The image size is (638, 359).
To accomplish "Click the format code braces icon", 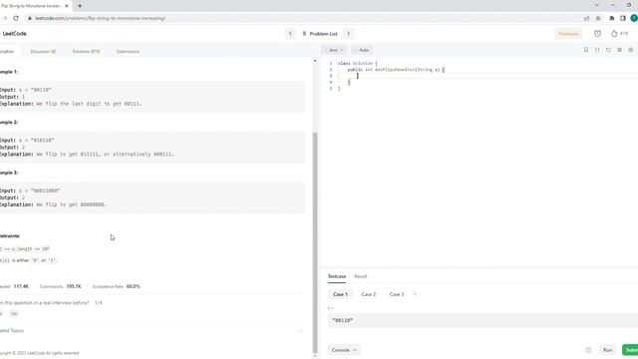I will [597, 50].
